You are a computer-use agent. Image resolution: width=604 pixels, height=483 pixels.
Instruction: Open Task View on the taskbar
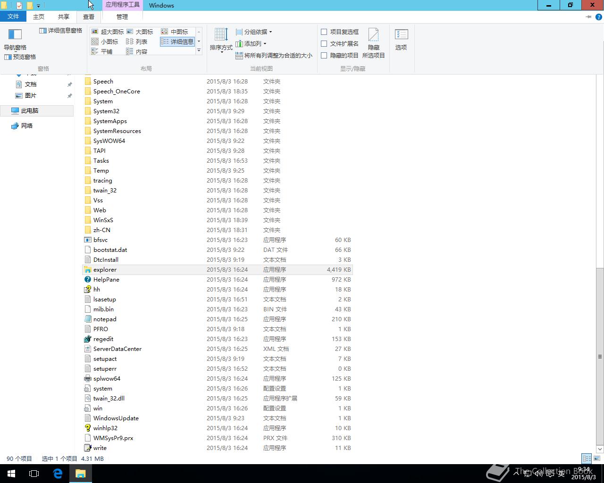34,474
